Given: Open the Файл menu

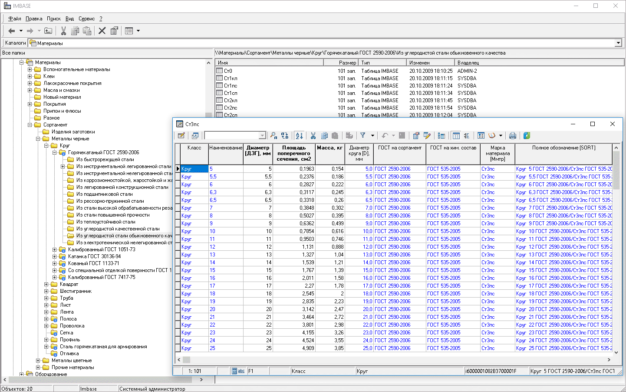Looking at the screenshot, I should [15, 19].
